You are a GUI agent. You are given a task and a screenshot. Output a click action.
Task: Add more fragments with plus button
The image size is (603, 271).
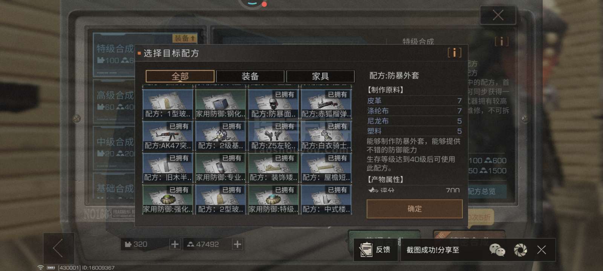(174, 244)
